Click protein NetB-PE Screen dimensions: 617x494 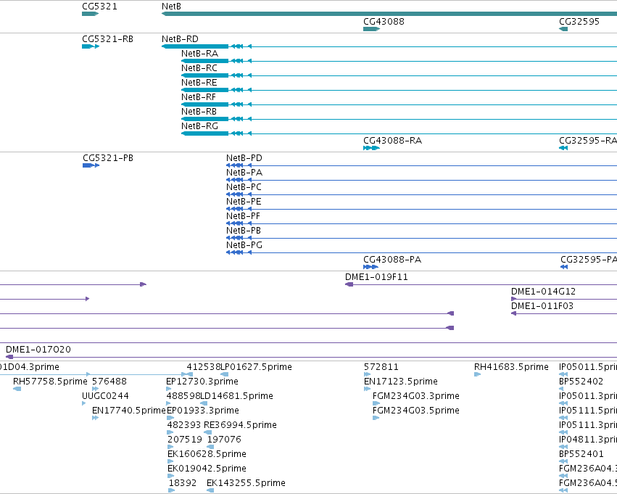[x=244, y=202]
